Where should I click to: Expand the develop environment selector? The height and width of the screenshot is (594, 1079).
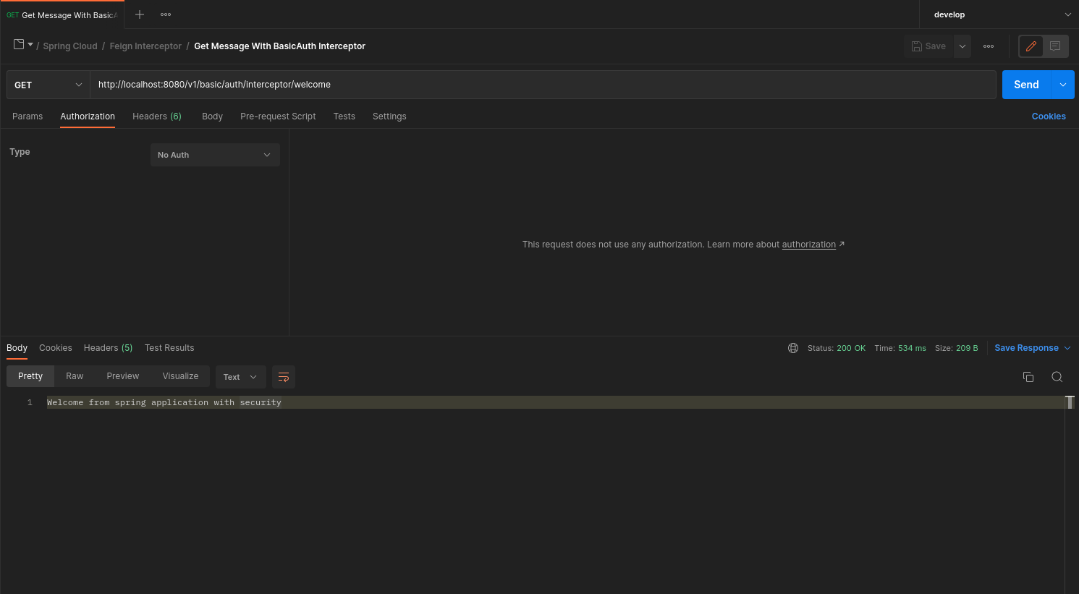coord(999,14)
